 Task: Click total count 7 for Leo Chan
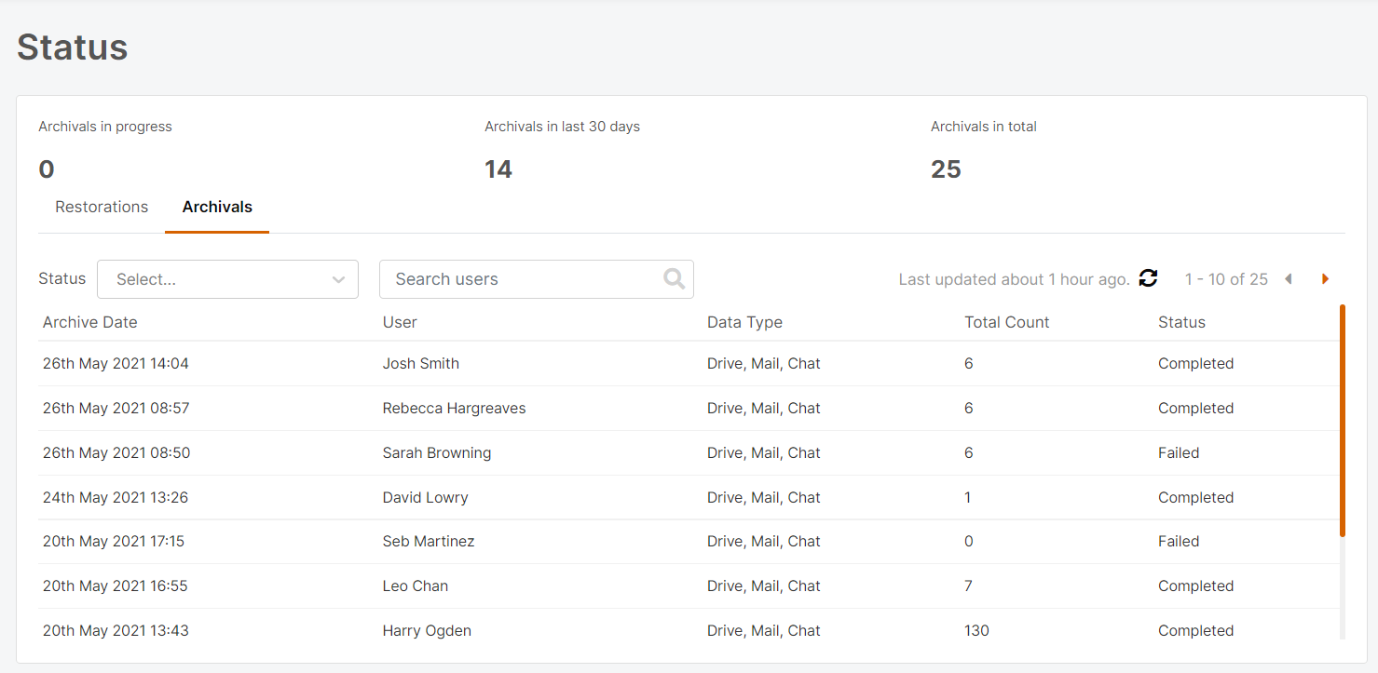(x=969, y=586)
